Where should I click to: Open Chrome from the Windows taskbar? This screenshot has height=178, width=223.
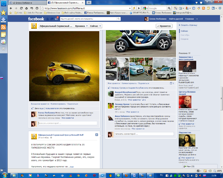coord(78,175)
